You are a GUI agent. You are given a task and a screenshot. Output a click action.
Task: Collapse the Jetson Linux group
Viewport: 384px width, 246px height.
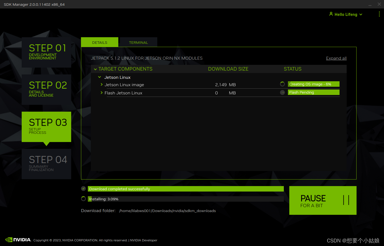click(x=100, y=77)
